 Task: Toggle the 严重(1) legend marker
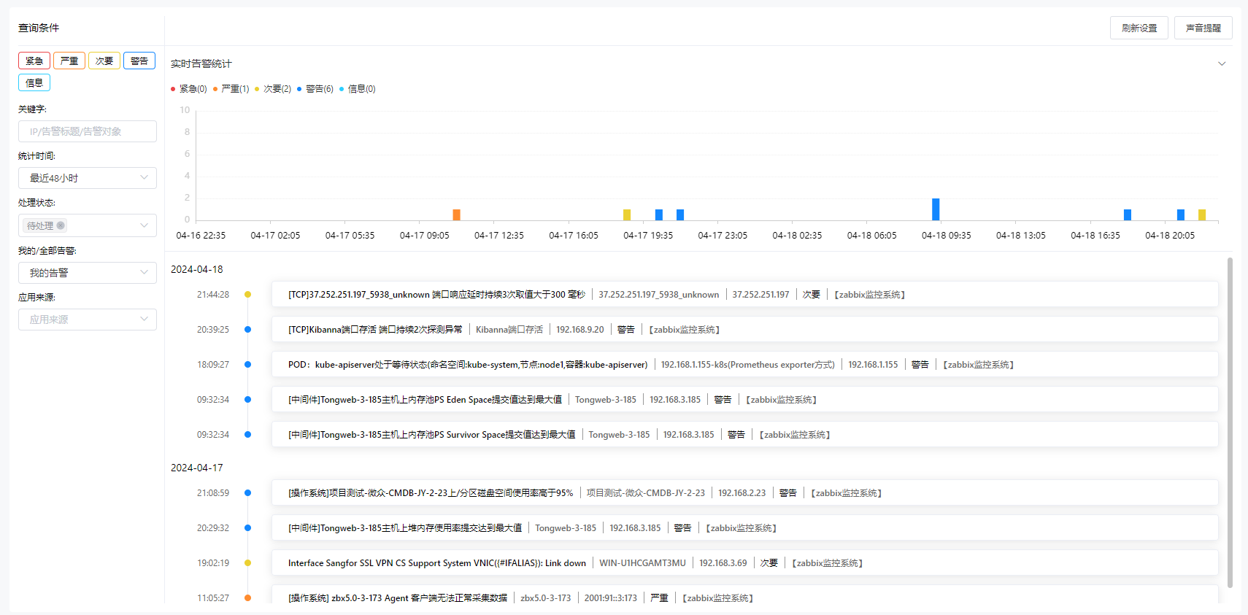tap(231, 89)
